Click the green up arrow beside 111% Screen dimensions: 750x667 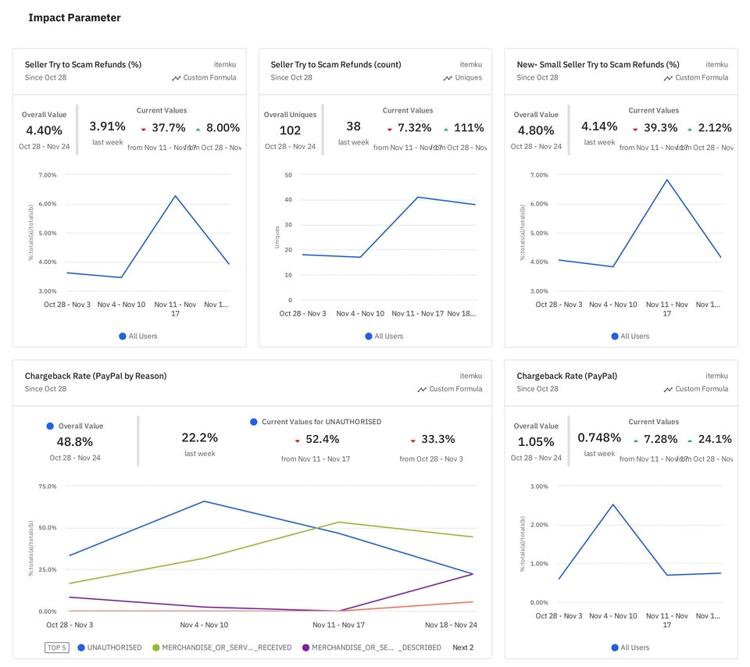(445, 129)
